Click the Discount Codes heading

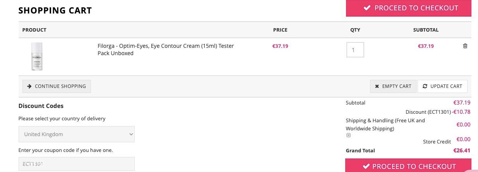click(41, 106)
